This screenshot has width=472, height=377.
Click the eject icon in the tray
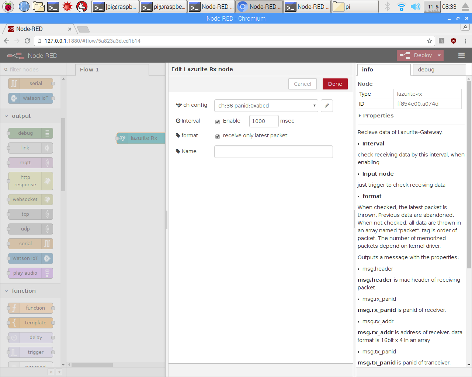click(x=465, y=6)
